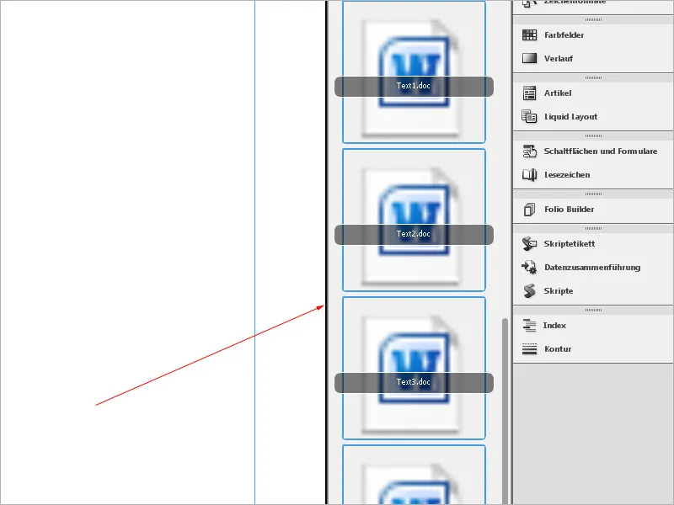Click the Verlauf label
The width and height of the screenshot is (674, 505).
click(559, 59)
